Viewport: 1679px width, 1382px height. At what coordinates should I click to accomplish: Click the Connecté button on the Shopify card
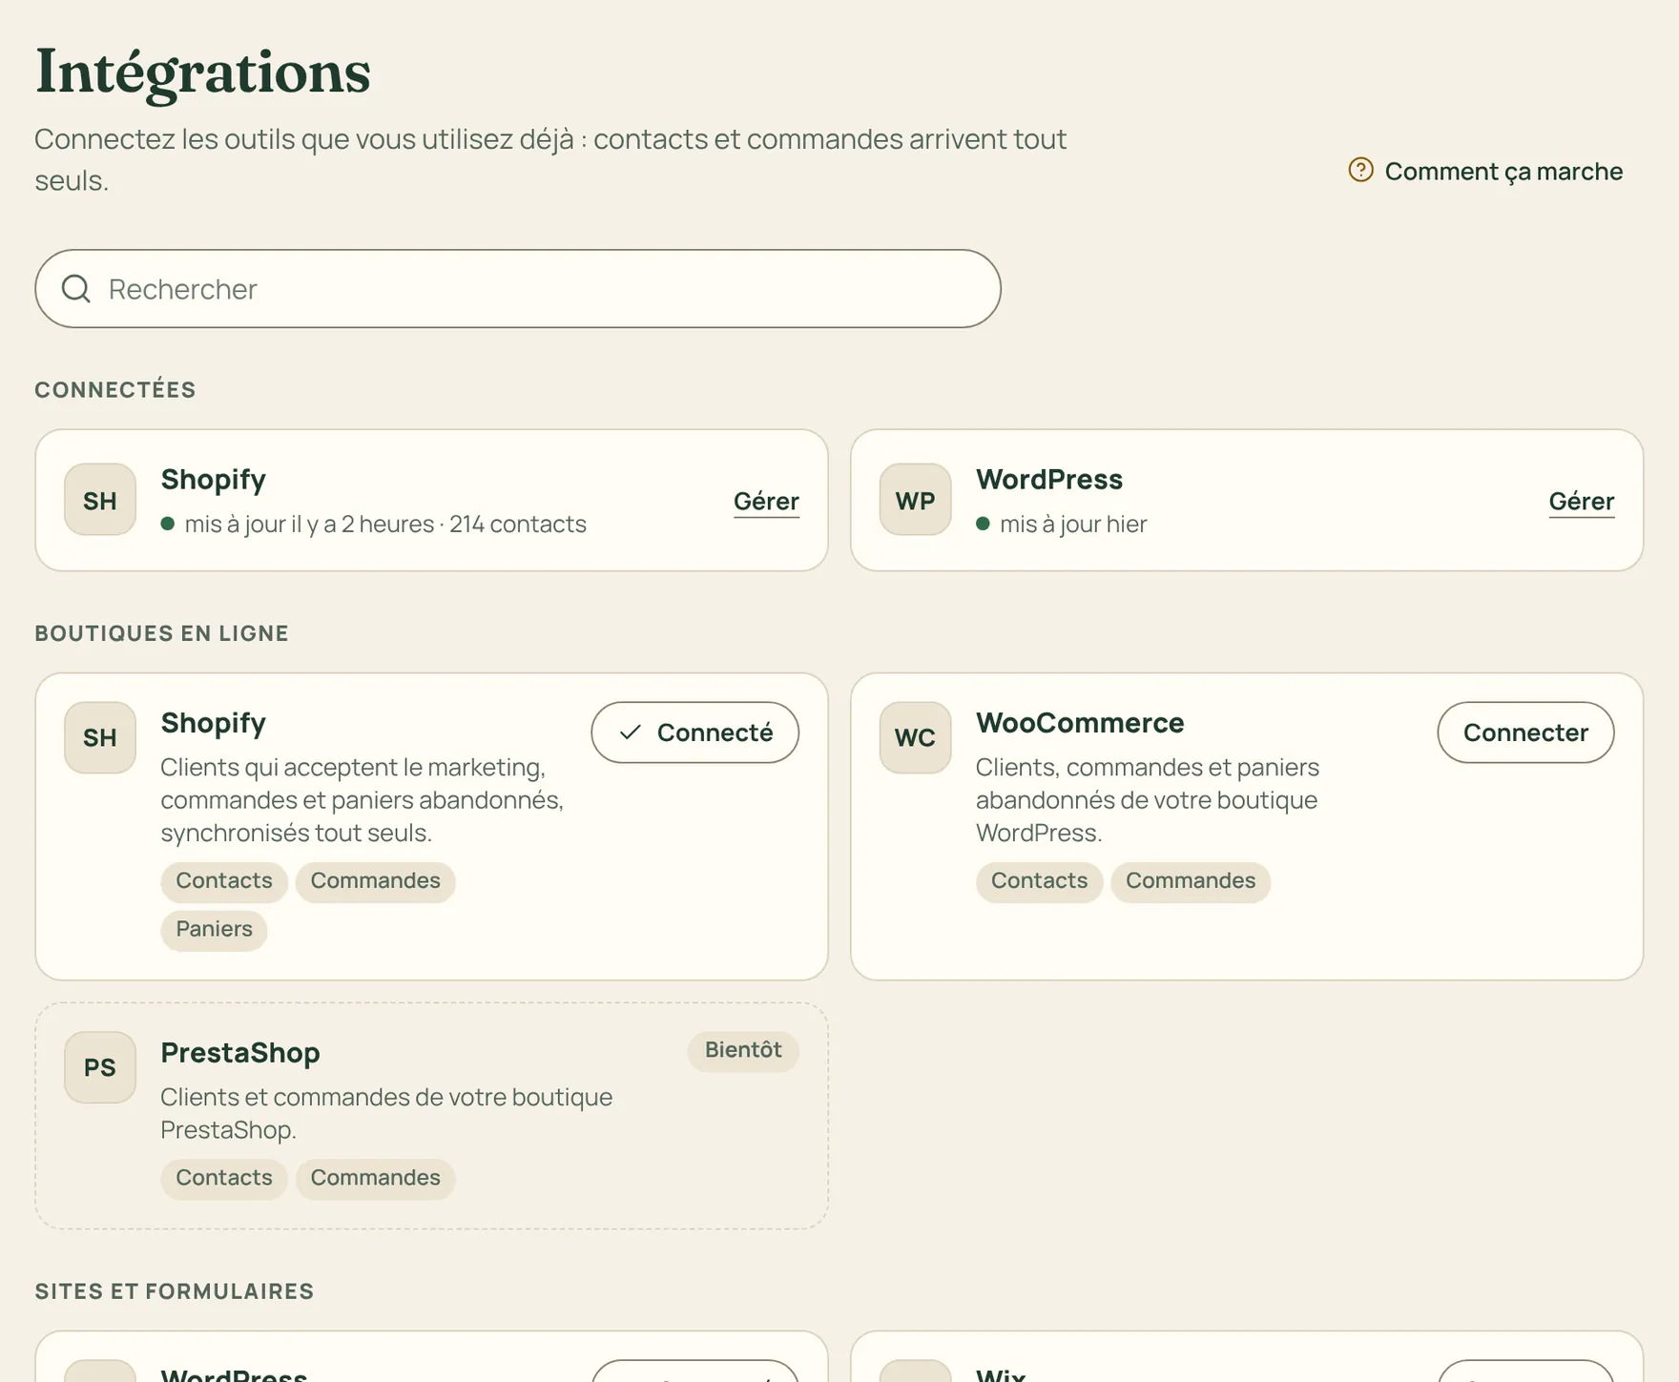click(x=694, y=732)
